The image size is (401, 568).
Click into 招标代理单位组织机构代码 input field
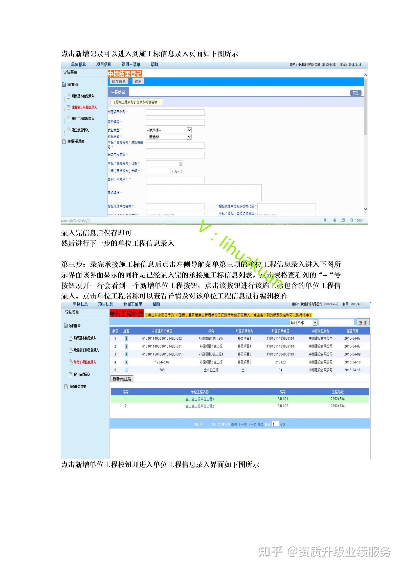[286, 207]
